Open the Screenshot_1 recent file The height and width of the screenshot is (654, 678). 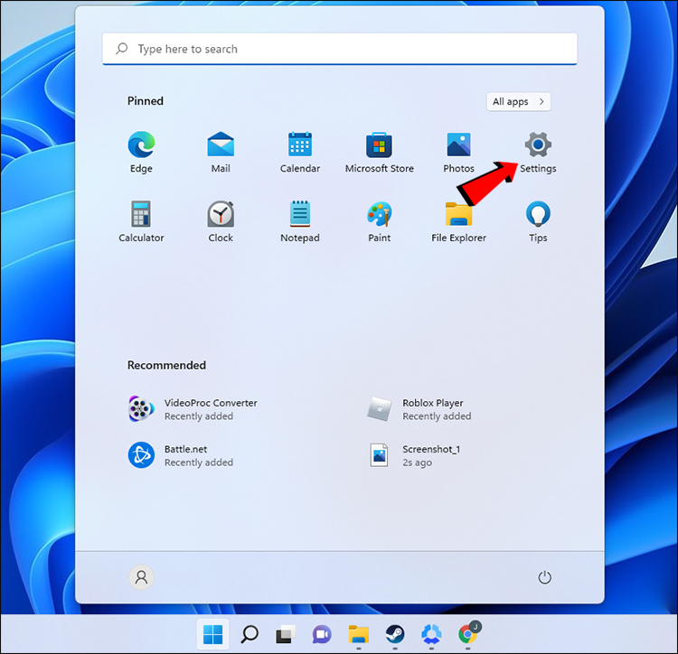(x=414, y=455)
